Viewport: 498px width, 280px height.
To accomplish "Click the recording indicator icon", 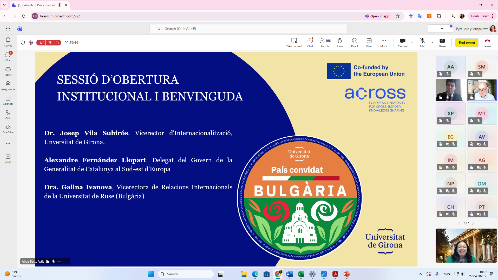I will click(31, 43).
